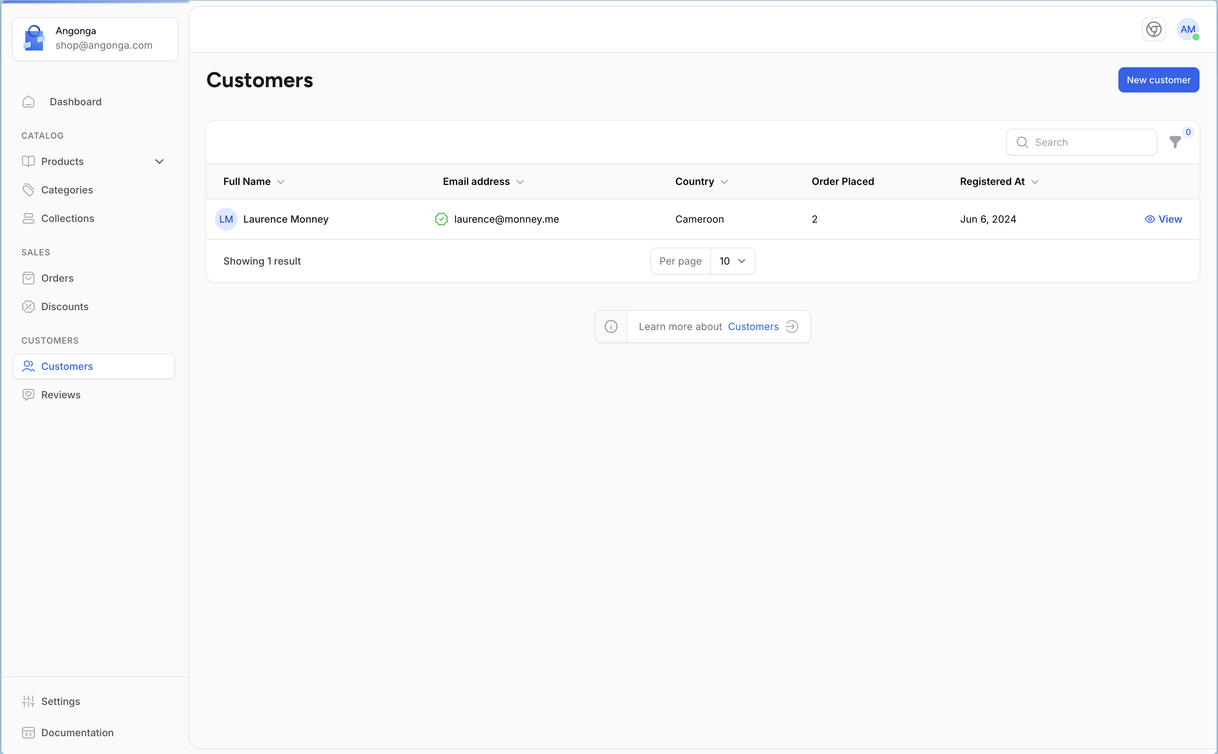Image resolution: width=1218 pixels, height=754 pixels.
Task: Open Orders in the sidebar
Action: pyautogui.click(x=57, y=278)
